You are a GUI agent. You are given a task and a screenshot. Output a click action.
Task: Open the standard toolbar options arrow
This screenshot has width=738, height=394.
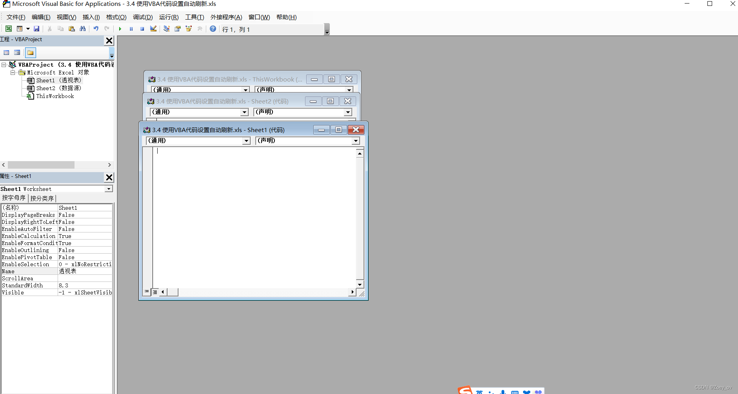[327, 29]
